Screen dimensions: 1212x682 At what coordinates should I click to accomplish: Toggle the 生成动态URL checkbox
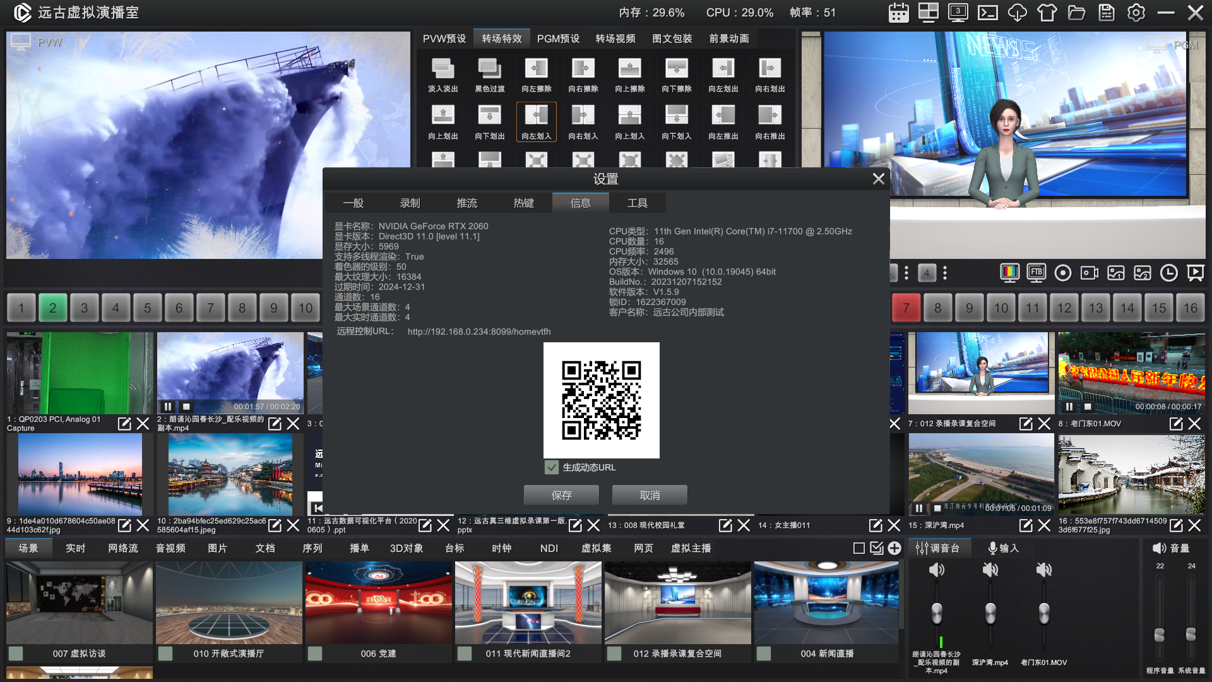pyautogui.click(x=552, y=467)
